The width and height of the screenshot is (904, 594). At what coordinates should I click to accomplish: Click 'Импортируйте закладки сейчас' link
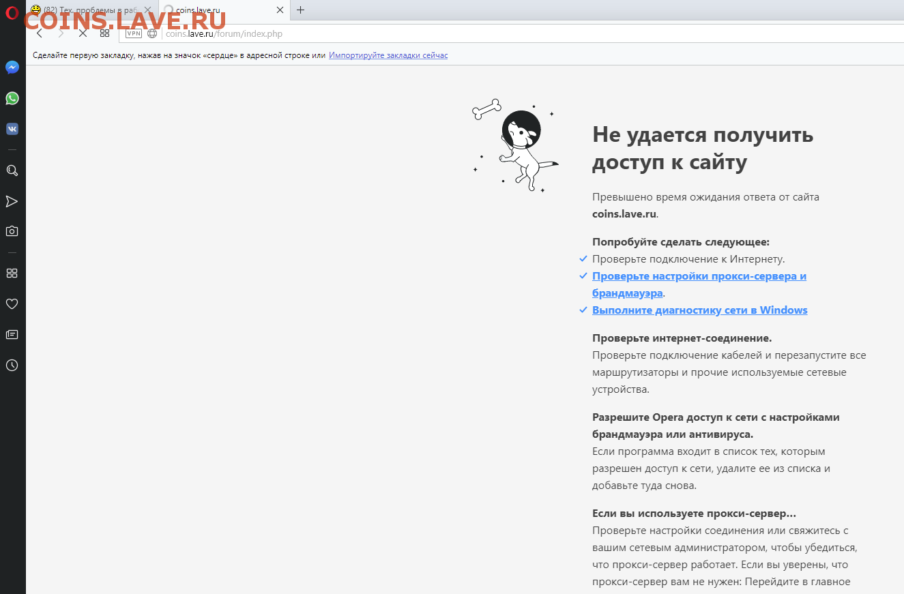point(388,55)
